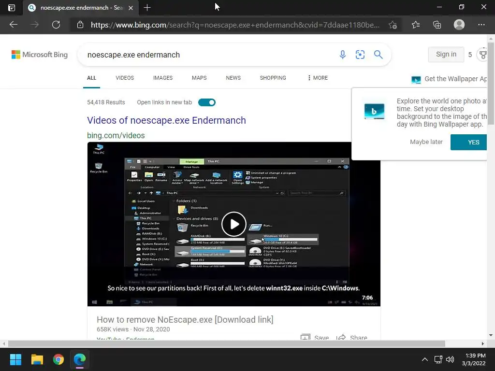Add this page to favorites
This screenshot has width=495, height=371.
tap(393, 25)
